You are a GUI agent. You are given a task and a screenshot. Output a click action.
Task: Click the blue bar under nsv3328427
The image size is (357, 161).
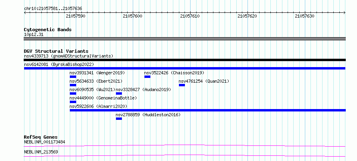(x=119, y=93)
